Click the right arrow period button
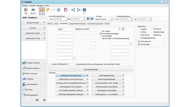This screenshot has width=190, height=107. click(92, 19)
